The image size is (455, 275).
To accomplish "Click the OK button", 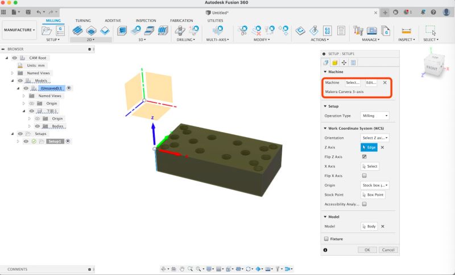I will coord(367,250).
